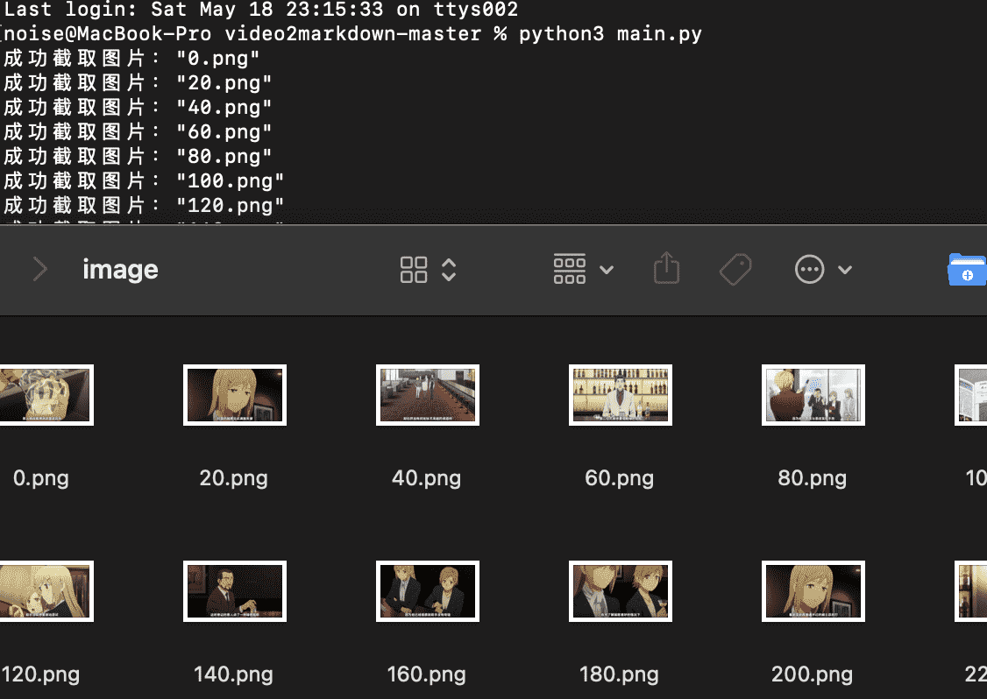Viewport: 987px width, 699px height.
Task: Select the 0.png thumbnail
Action: [x=46, y=395]
